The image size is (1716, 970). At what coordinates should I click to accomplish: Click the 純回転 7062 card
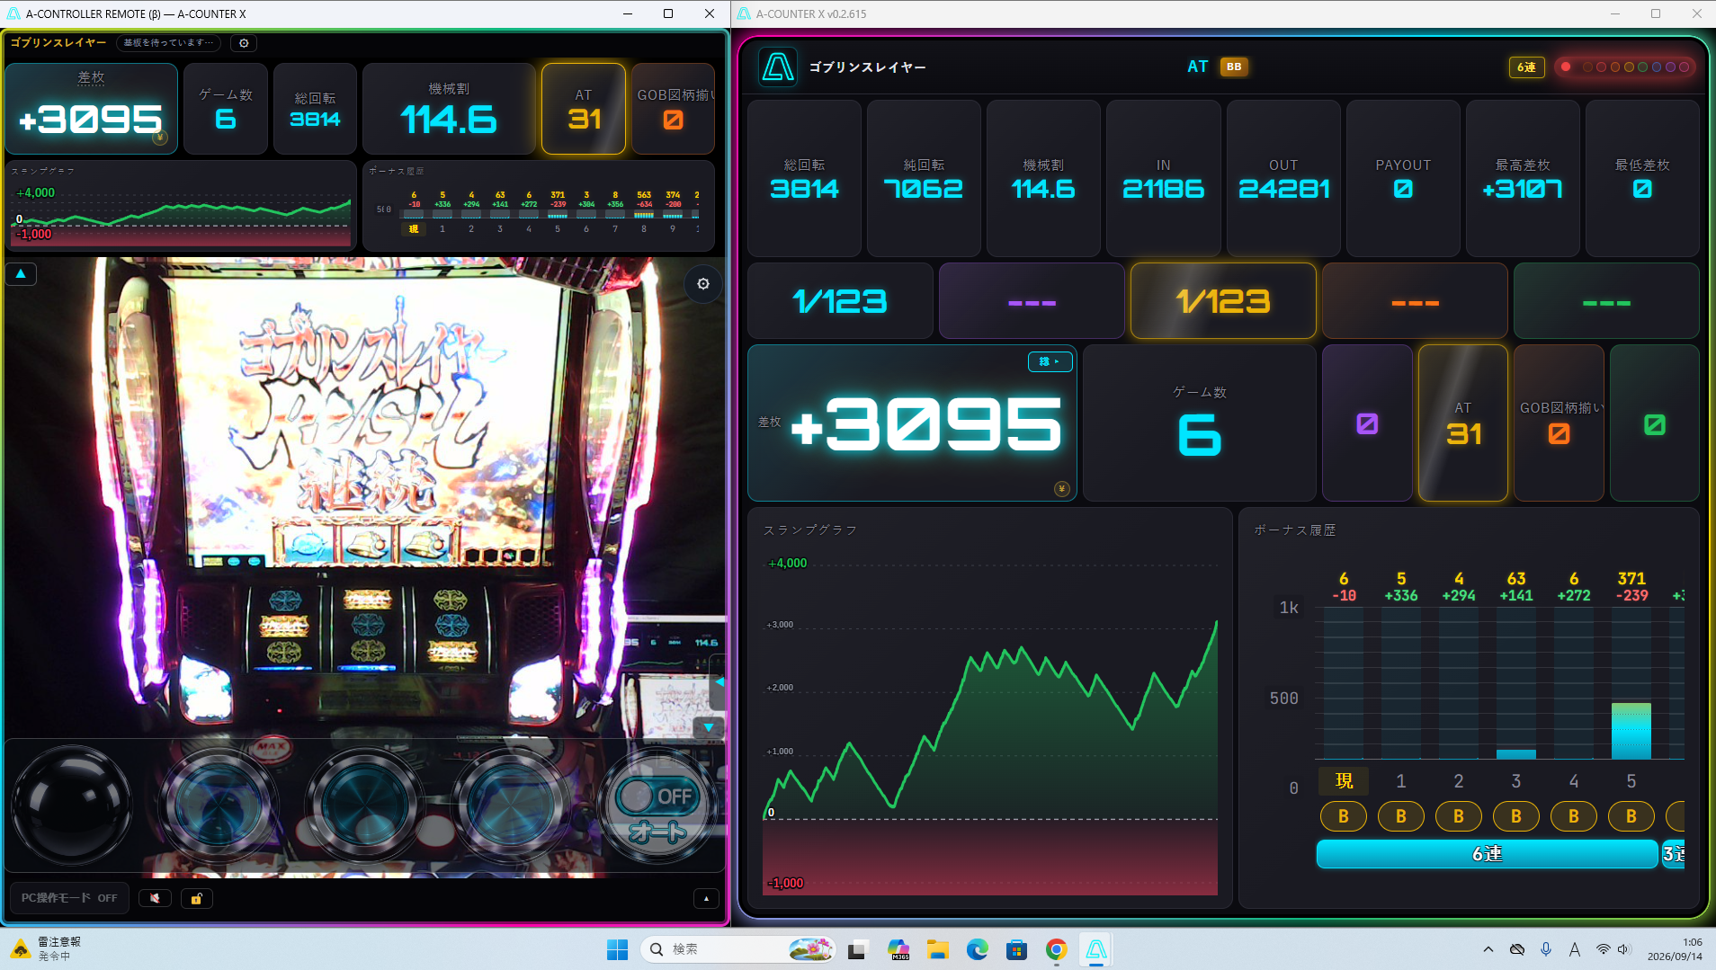coord(924,178)
